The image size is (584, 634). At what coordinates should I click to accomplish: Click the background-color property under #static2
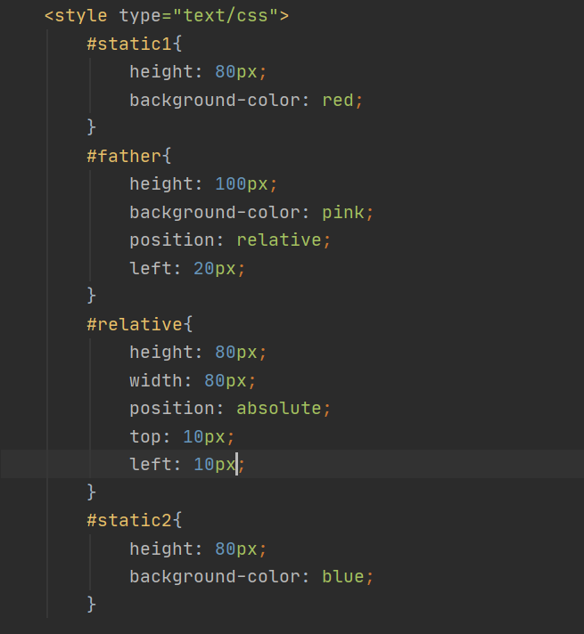click(x=209, y=576)
